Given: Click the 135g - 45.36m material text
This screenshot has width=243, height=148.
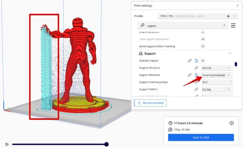Looking at the screenshot, I should pyautogui.click(x=182, y=130).
